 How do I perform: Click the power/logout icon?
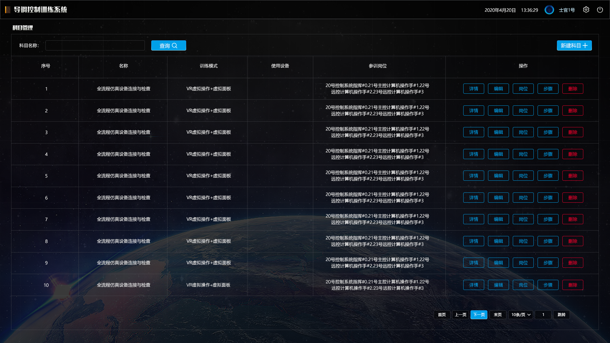600,10
